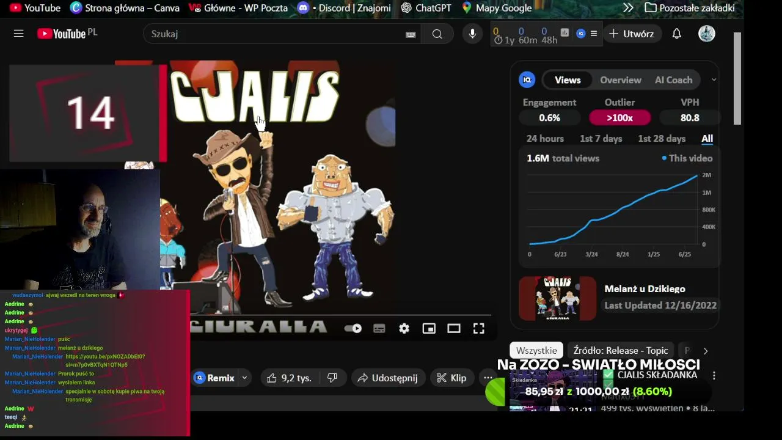
Task: Click the Melanż u Dzikiego thumbnail
Action: coord(557,298)
